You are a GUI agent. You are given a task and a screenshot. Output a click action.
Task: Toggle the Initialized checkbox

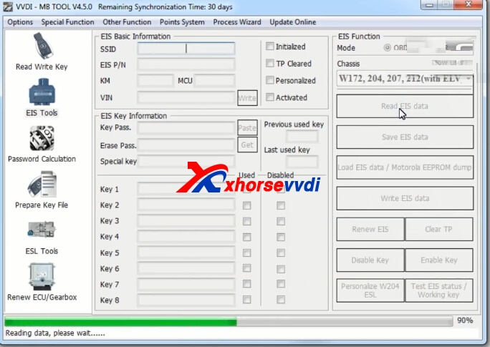coord(269,47)
